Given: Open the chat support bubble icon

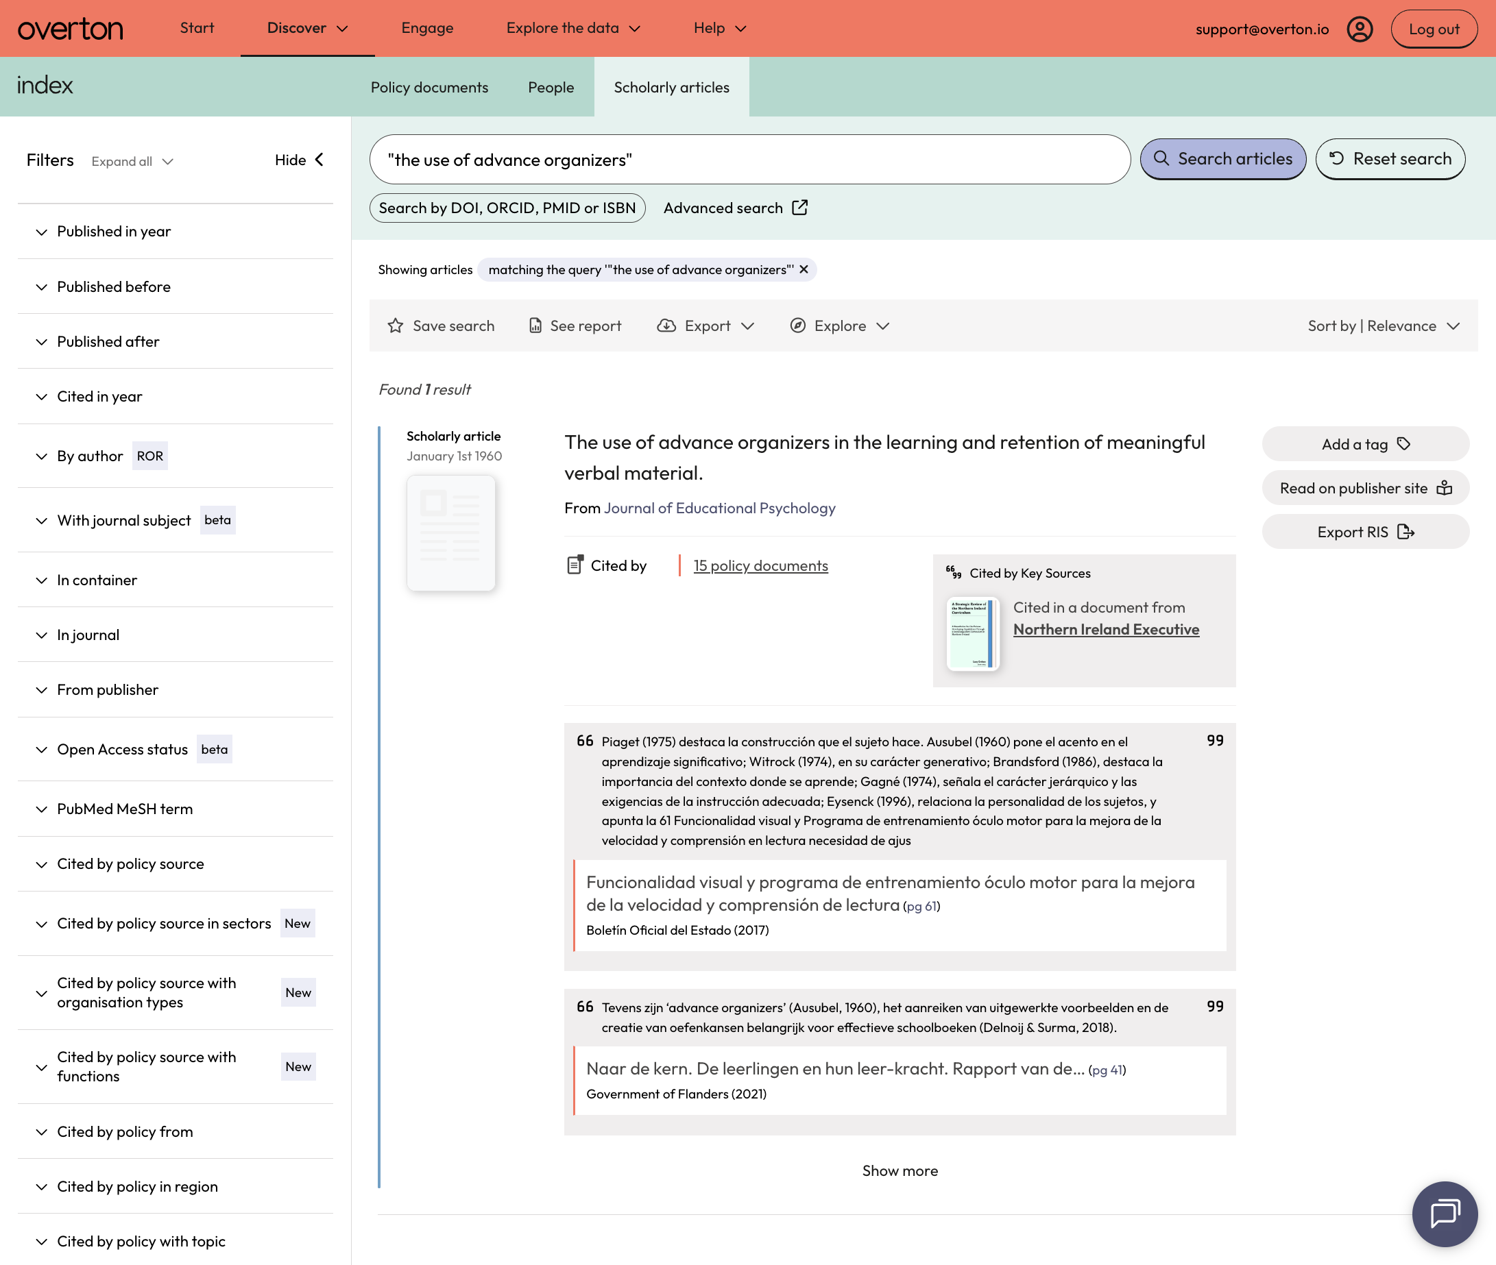Looking at the screenshot, I should [x=1445, y=1214].
